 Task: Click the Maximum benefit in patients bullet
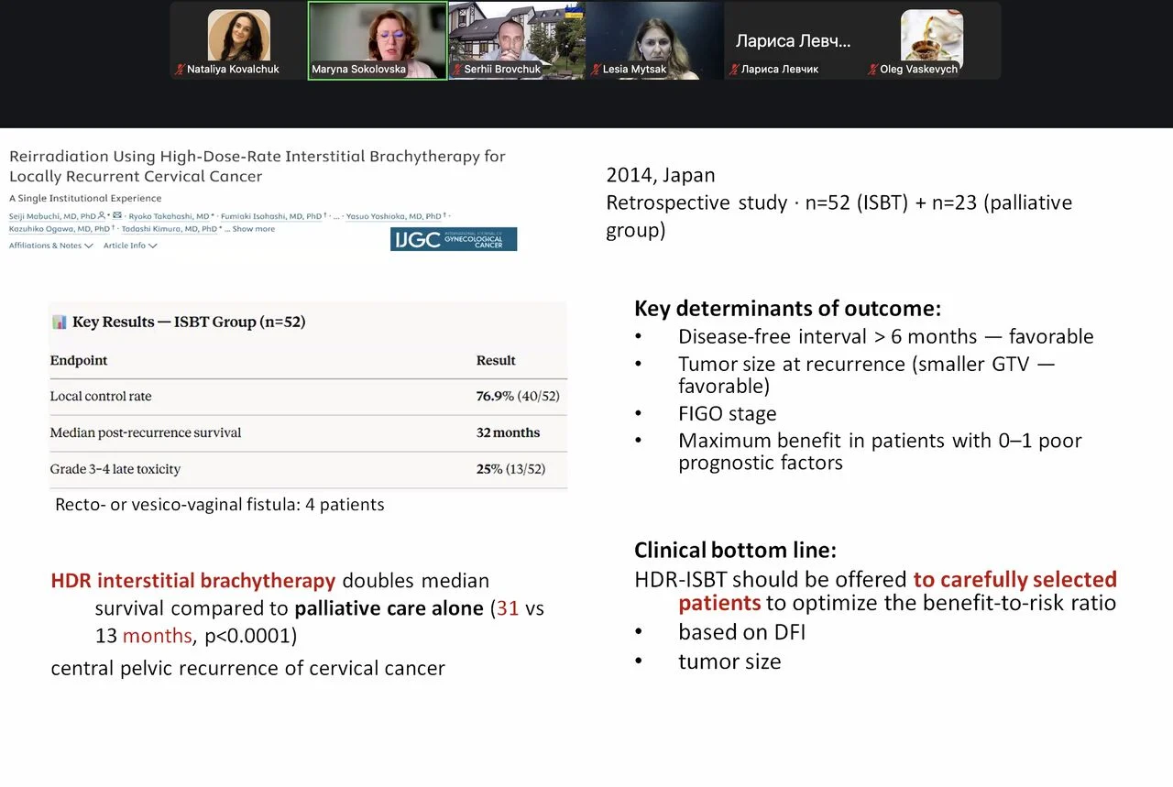880,452
